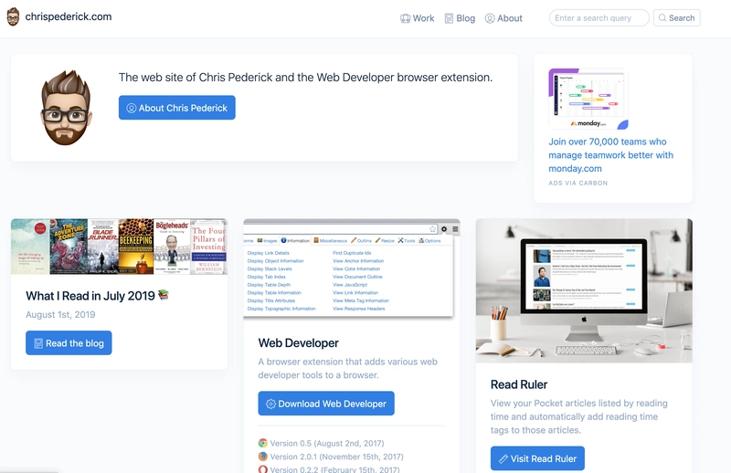
Task: Click the Resize tab in screenshot
Action: click(x=385, y=240)
